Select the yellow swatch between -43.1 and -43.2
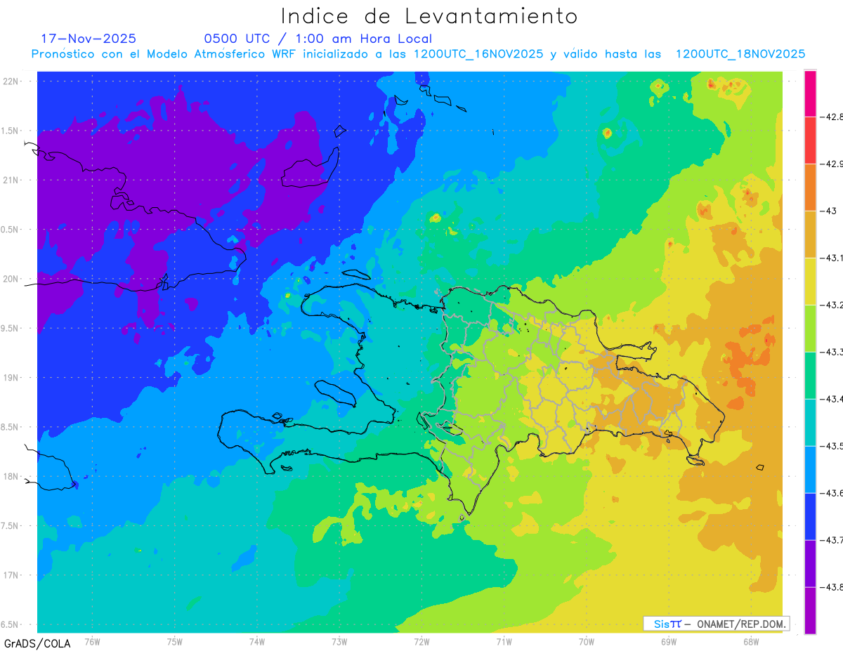This screenshot has height=651, width=843. [810, 281]
